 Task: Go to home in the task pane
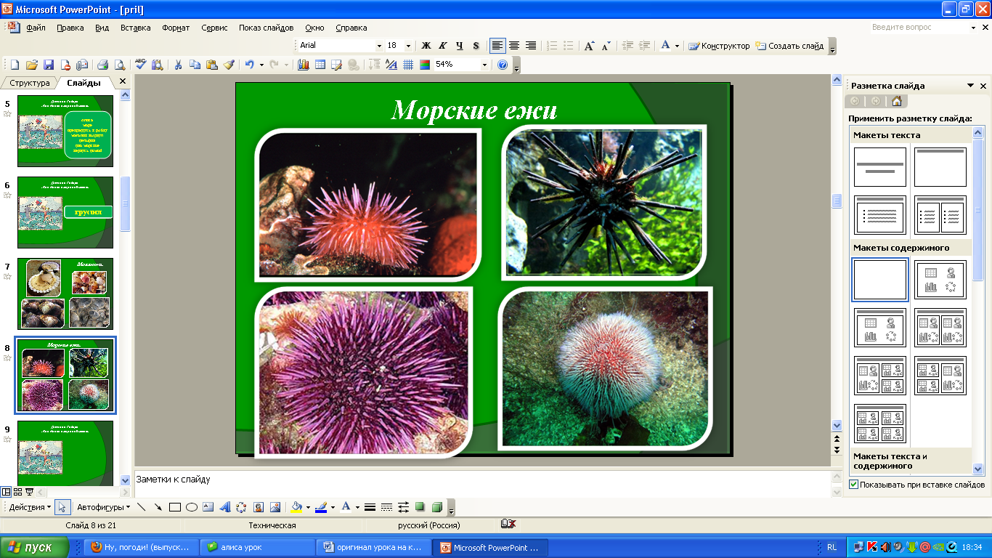897,102
